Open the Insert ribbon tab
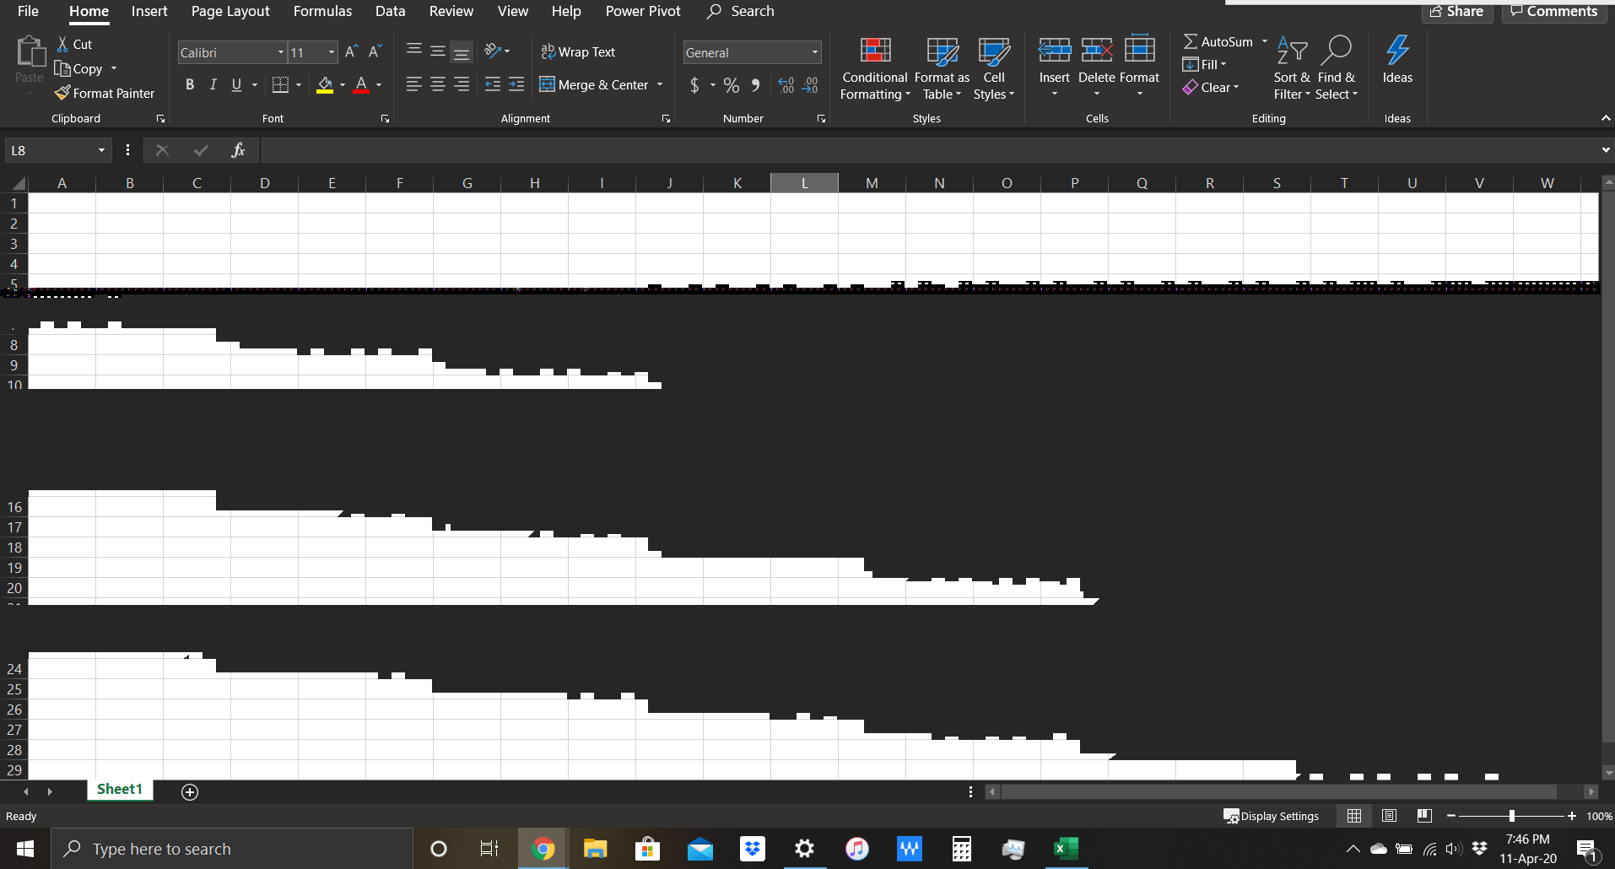1615x869 pixels. tap(149, 11)
